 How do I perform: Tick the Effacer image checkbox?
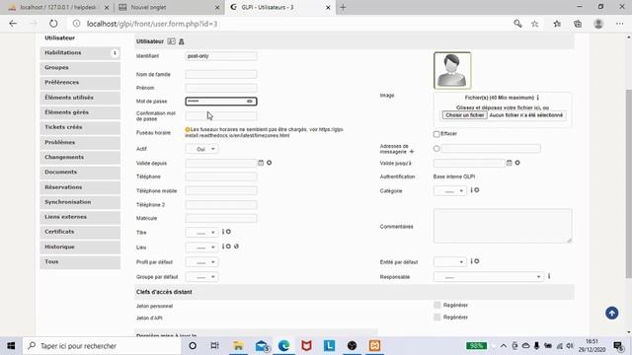436,134
